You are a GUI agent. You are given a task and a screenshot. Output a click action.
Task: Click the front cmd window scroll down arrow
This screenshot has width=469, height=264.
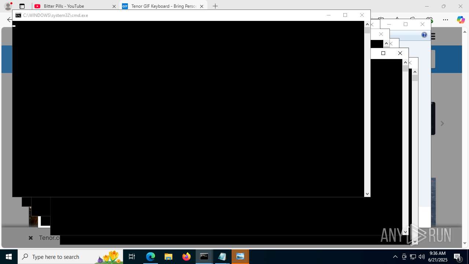coord(367,194)
